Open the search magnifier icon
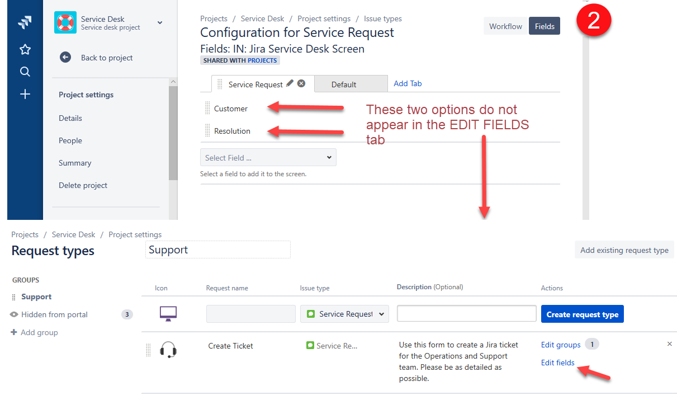The height and width of the screenshot is (414, 677). point(25,72)
